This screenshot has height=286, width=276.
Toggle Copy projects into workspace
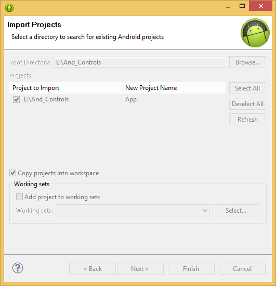[13, 173]
